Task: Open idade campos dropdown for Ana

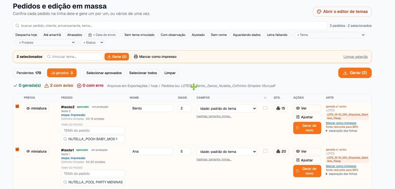Action: (227, 152)
